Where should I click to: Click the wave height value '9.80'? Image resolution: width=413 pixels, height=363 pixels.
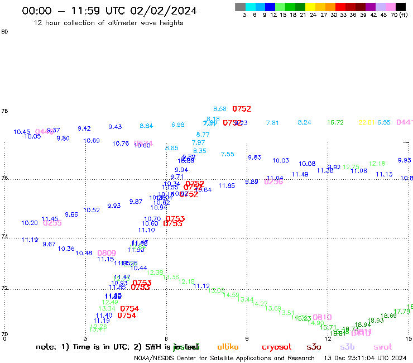[x=63, y=138]
